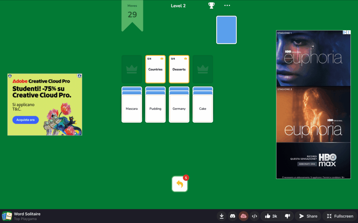Open the Discord icon link

(x=232, y=216)
